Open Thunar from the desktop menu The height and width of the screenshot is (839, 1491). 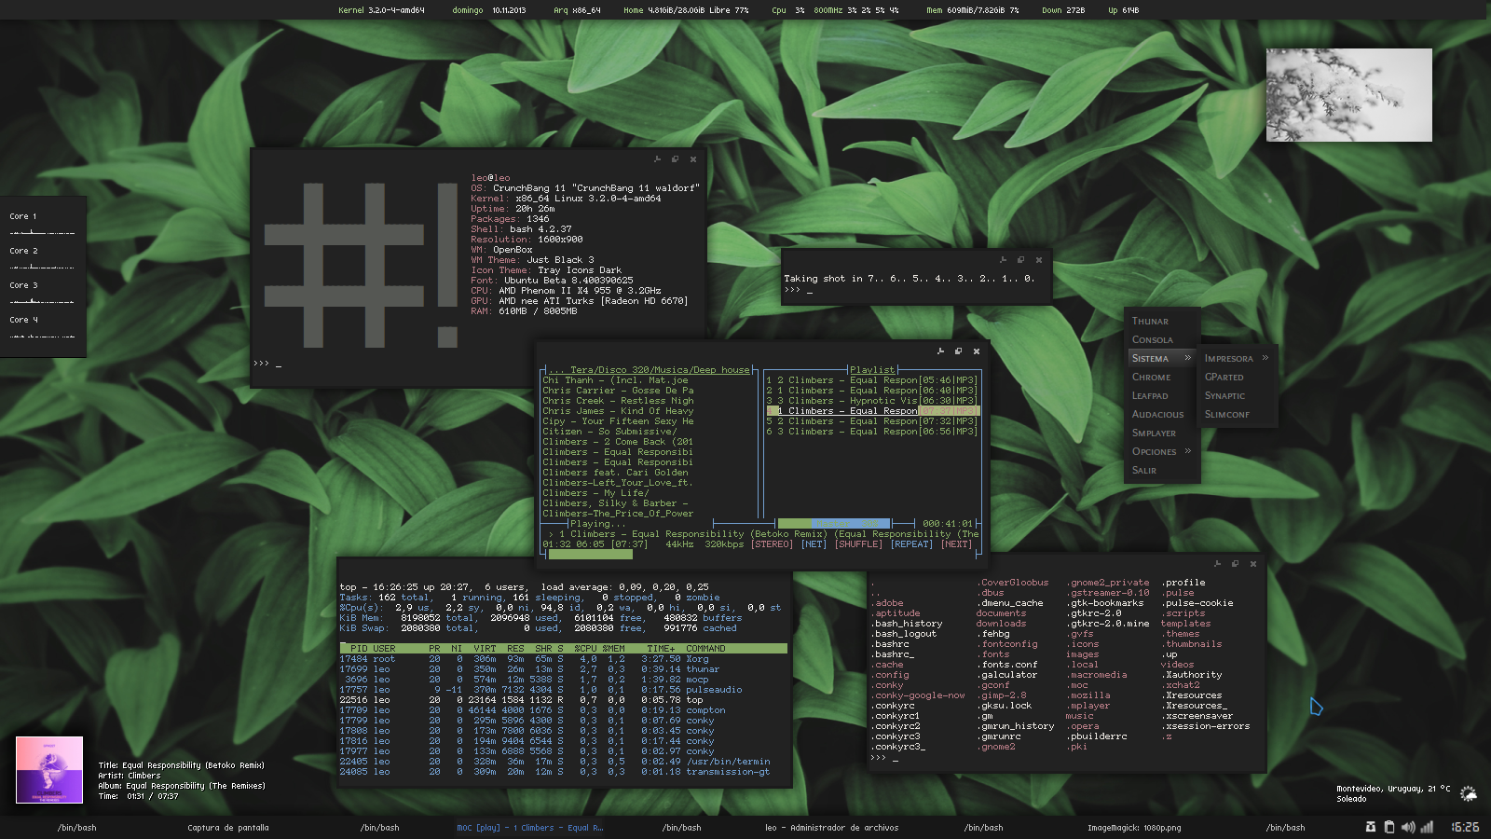pos(1150,321)
